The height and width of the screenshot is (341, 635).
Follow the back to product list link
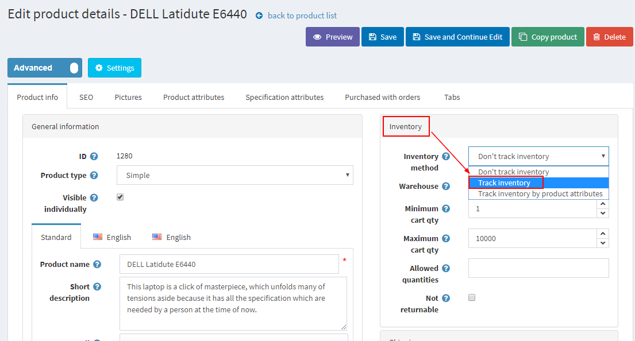click(x=302, y=15)
